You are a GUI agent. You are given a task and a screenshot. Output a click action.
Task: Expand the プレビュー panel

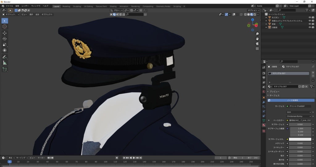pos(268,92)
